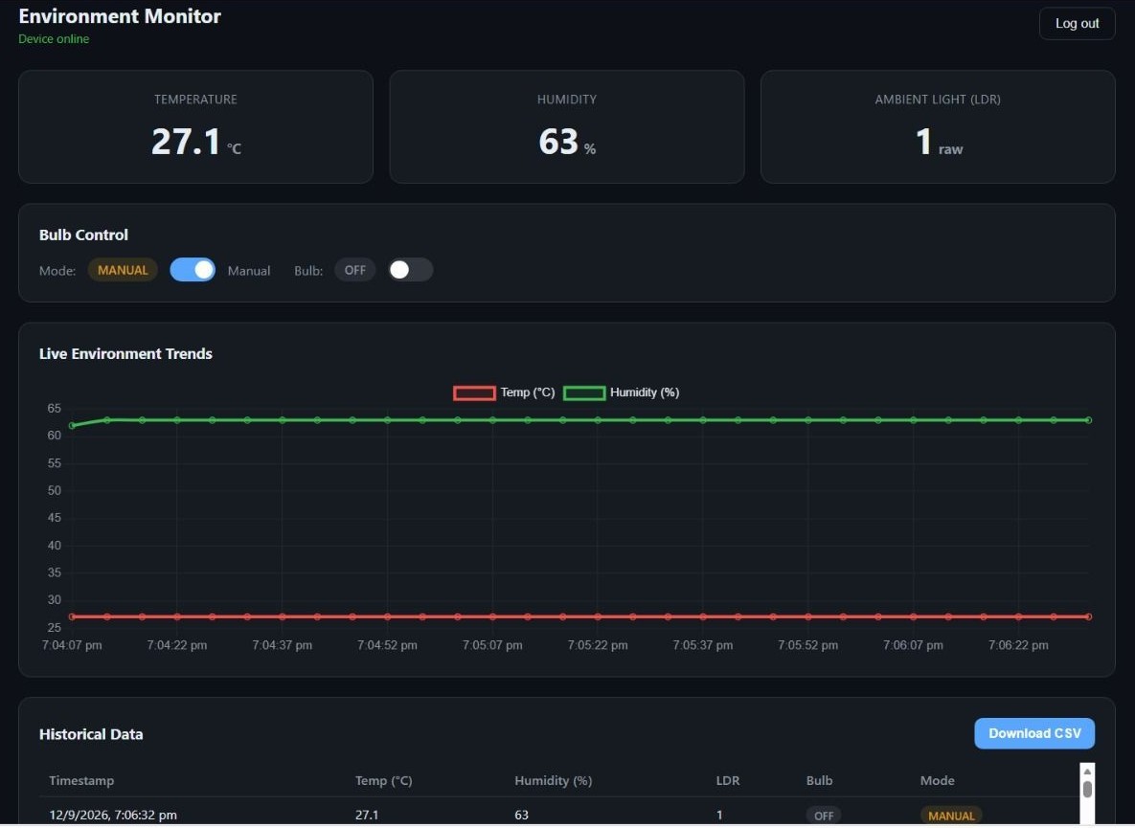This screenshot has height=828, width=1135.
Task: Click the 7:04:22 pm axis label
Action: (x=176, y=645)
